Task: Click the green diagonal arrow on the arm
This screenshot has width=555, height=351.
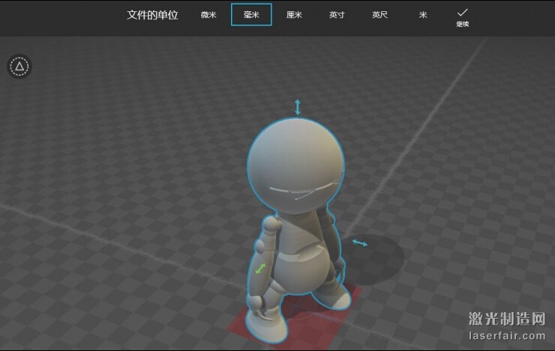Action: pyautogui.click(x=260, y=268)
